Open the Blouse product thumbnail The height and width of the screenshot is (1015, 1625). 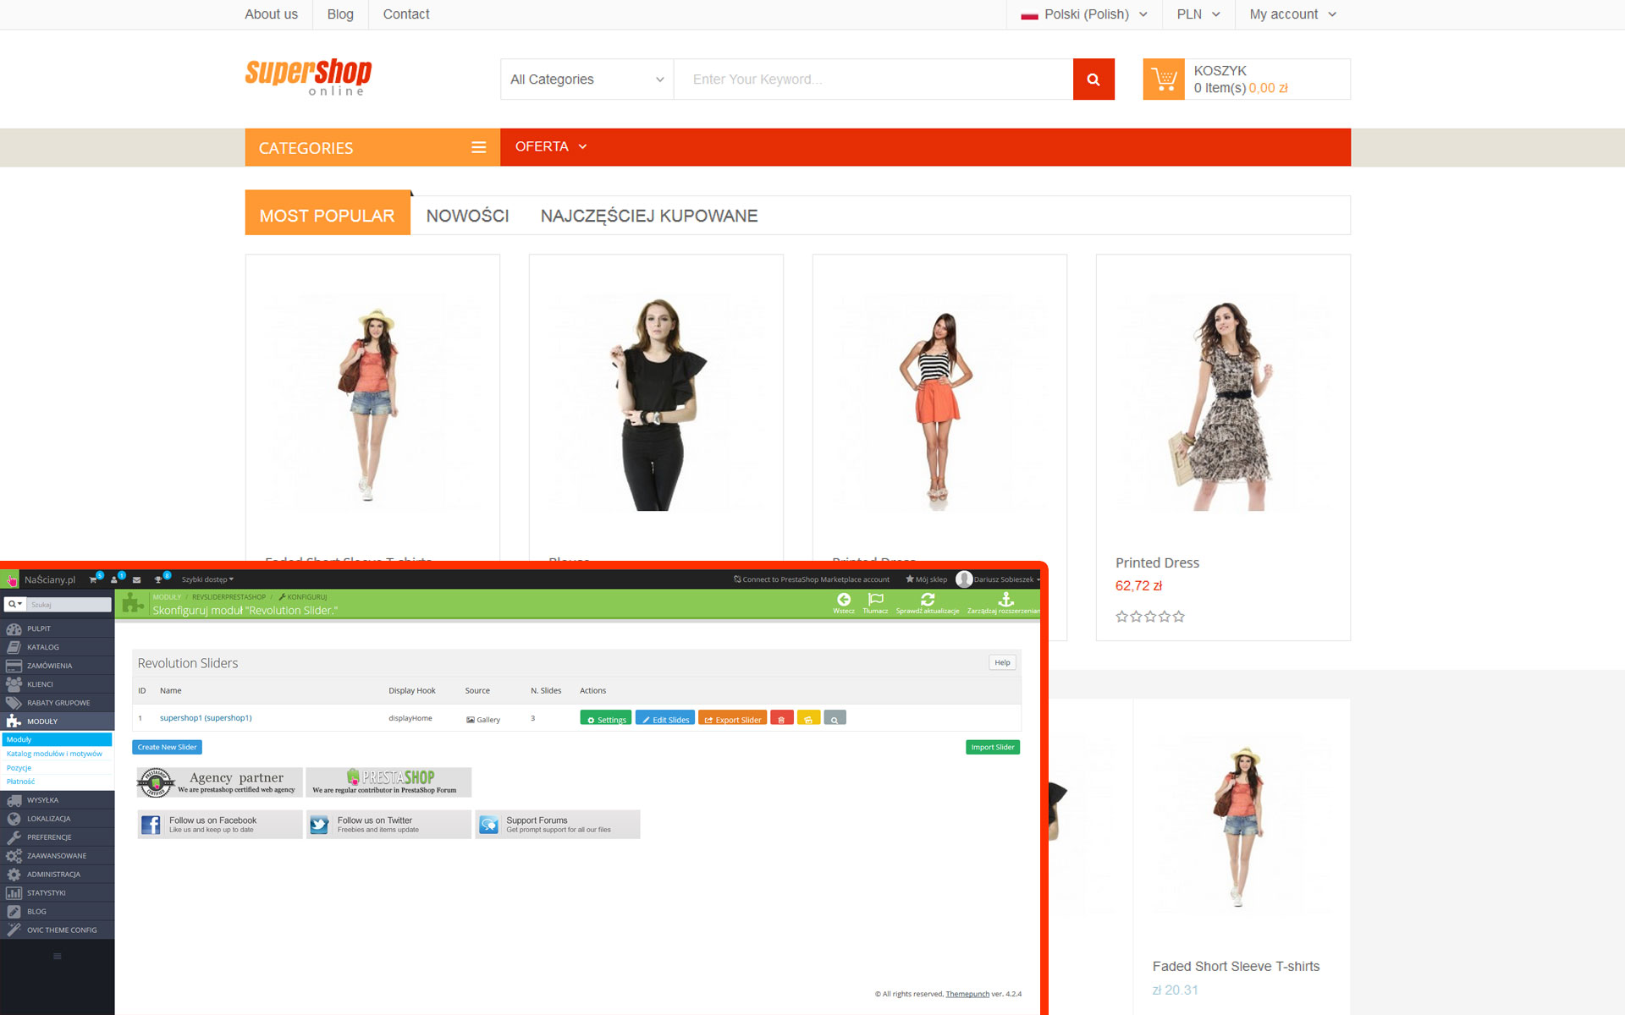[656, 403]
